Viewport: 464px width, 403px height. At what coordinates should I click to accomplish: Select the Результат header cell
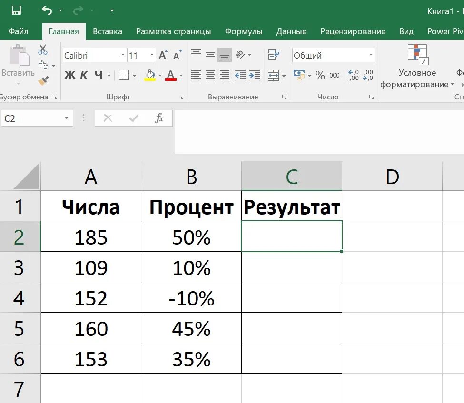tap(292, 206)
